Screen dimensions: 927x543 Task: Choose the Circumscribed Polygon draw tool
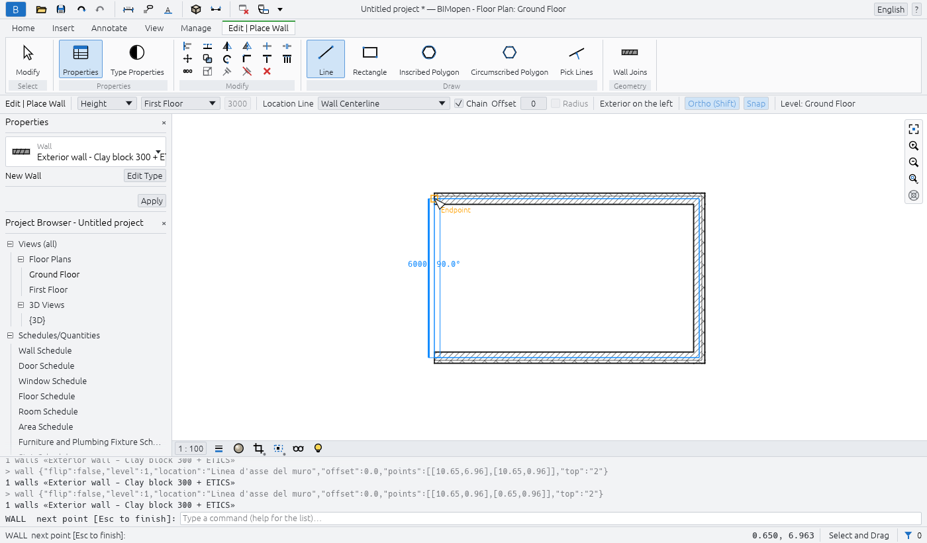(509, 59)
